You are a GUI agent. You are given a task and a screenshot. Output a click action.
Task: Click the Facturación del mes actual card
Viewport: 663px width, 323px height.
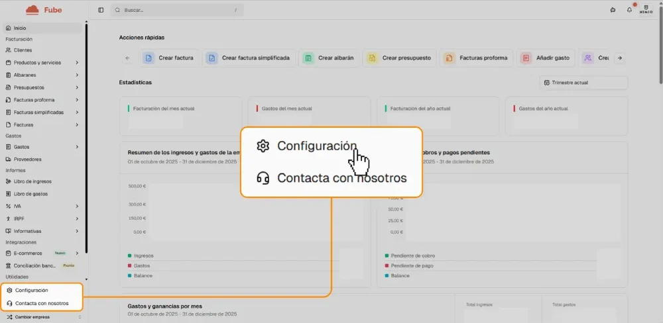181,116
